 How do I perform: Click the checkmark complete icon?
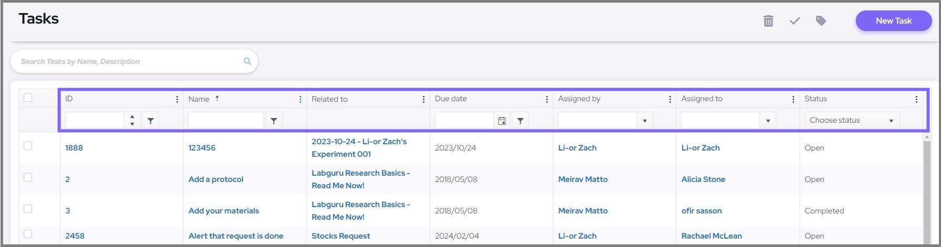tap(795, 21)
